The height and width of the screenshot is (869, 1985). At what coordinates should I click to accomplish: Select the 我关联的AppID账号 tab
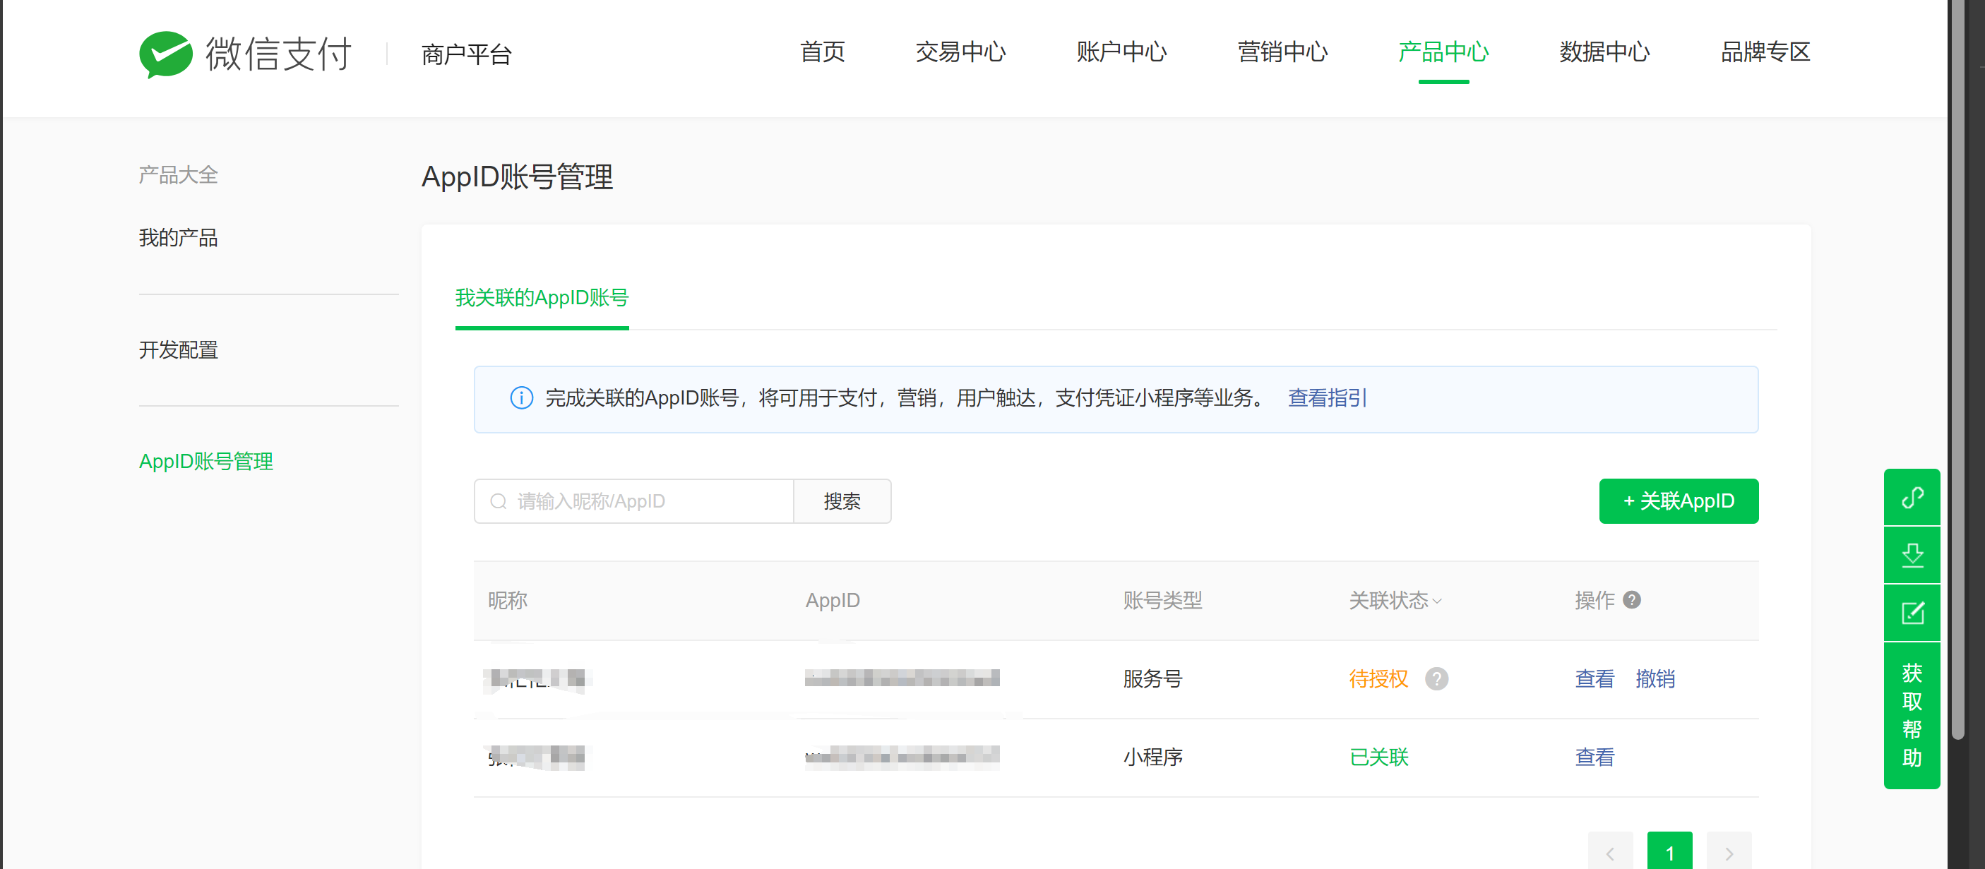pos(542,297)
